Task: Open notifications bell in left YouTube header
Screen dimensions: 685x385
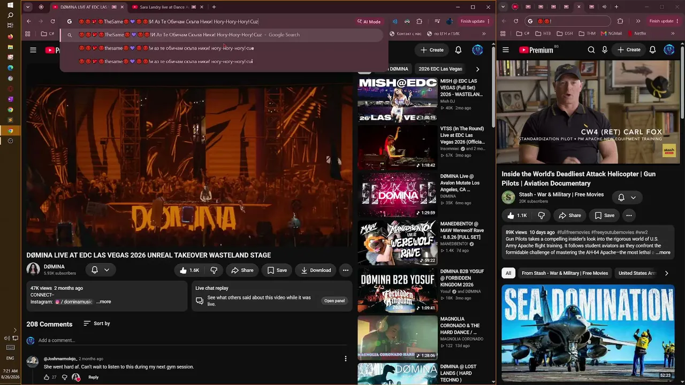Action: tap(458, 50)
